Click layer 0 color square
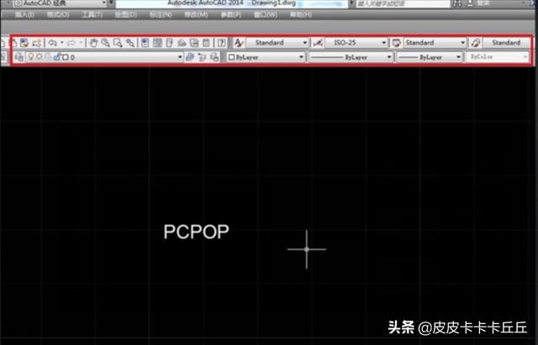The image size is (538, 345). click(66, 57)
